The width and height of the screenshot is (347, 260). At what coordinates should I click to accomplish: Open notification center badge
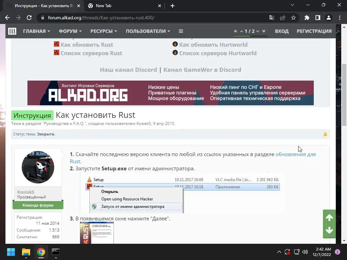click(x=337, y=252)
